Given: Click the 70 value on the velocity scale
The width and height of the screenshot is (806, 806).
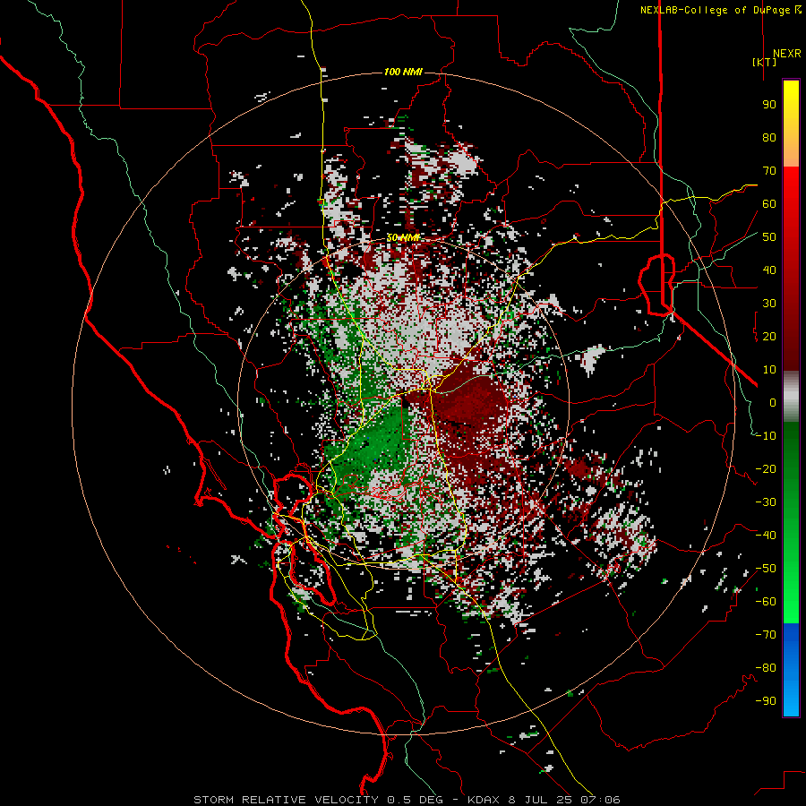Looking at the screenshot, I should click(769, 171).
